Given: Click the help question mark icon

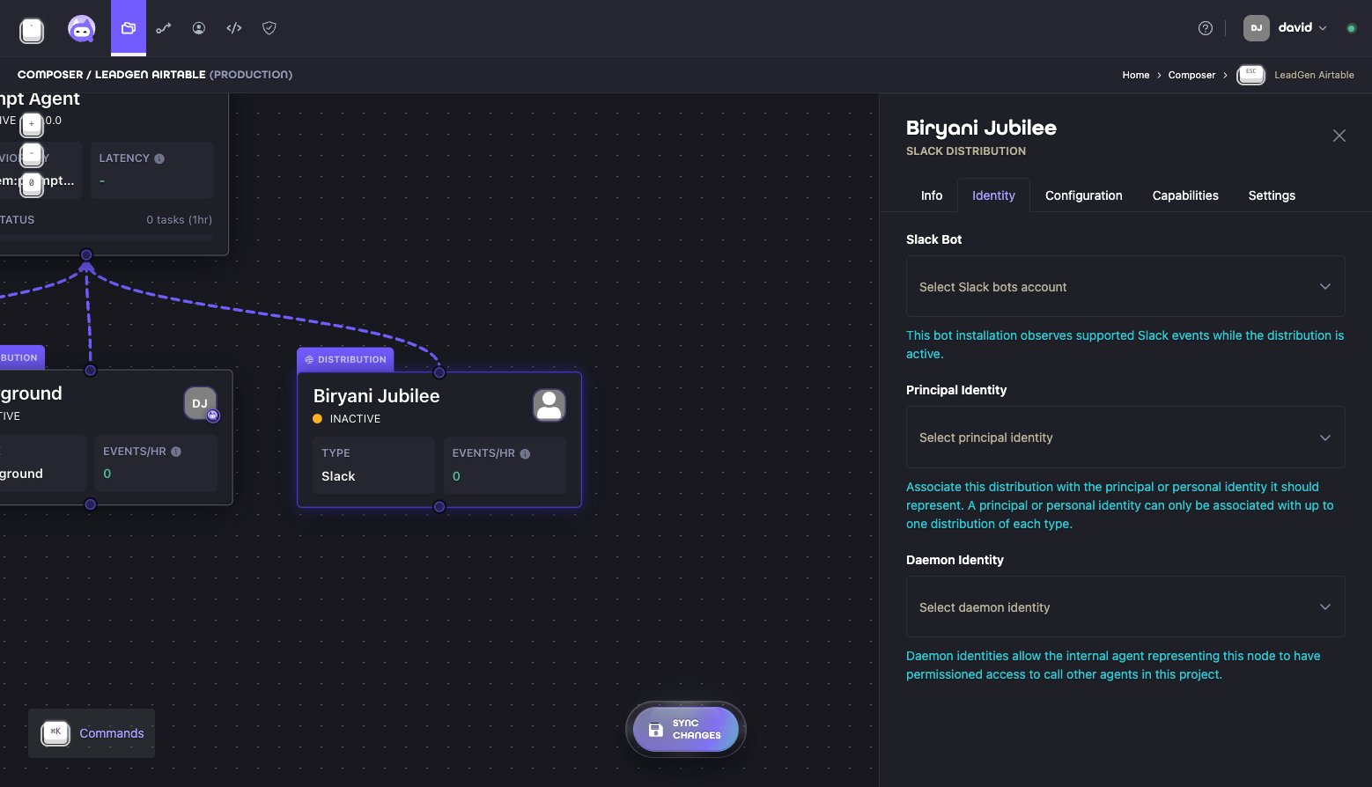Looking at the screenshot, I should (x=1206, y=28).
